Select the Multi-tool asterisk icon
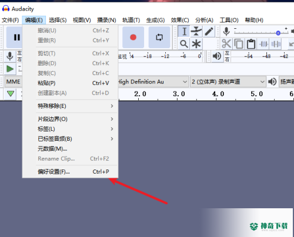Image resolution: width=294 pixels, height=237 pixels. 196,44
